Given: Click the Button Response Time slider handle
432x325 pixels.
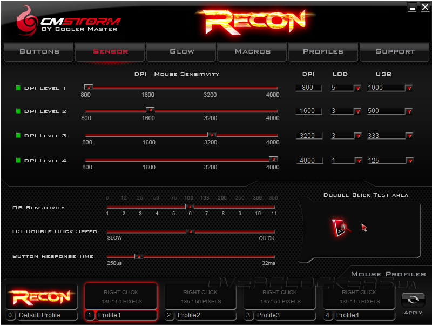Looking at the screenshot, I should 139,256.
